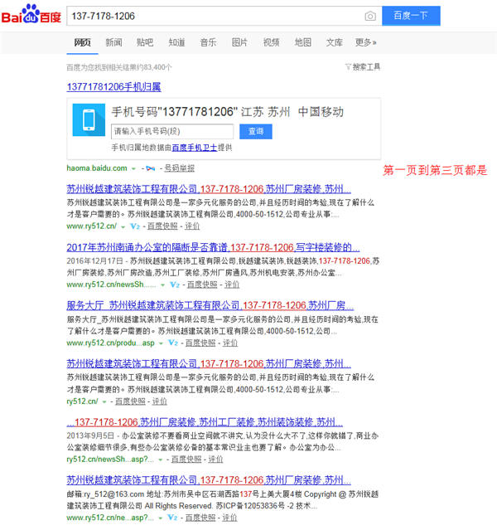Switch to the 视频 video tab
Screen dimensions: 497x530
(271, 42)
